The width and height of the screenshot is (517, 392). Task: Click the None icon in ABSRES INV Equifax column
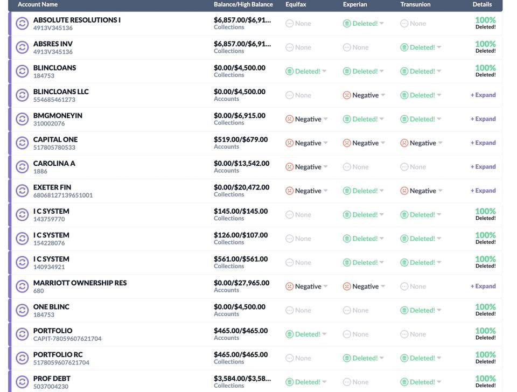coord(290,47)
